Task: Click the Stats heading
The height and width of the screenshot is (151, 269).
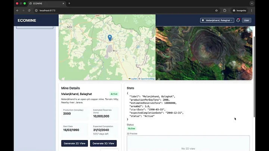Action: pyautogui.click(x=130, y=88)
